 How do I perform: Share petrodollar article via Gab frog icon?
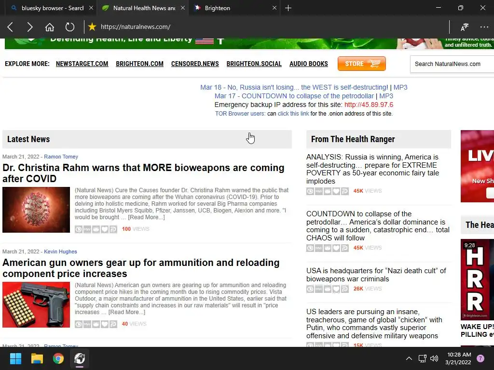(x=328, y=248)
